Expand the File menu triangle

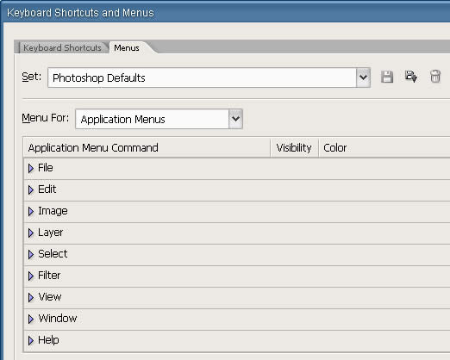[31, 168]
